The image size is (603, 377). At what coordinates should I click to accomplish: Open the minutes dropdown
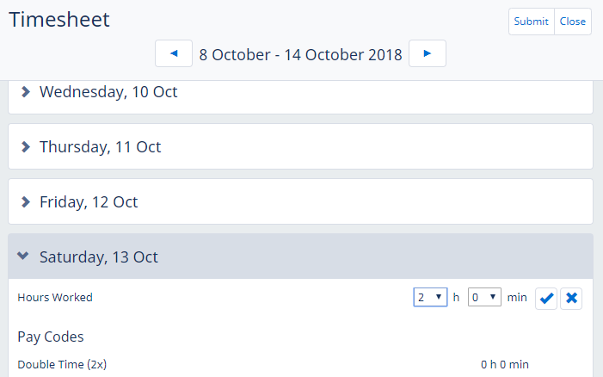[x=484, y=297]
